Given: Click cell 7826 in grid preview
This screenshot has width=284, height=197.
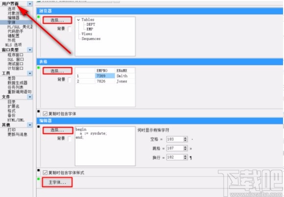Looking at the screenshot, I should click(x=105, y=81).
